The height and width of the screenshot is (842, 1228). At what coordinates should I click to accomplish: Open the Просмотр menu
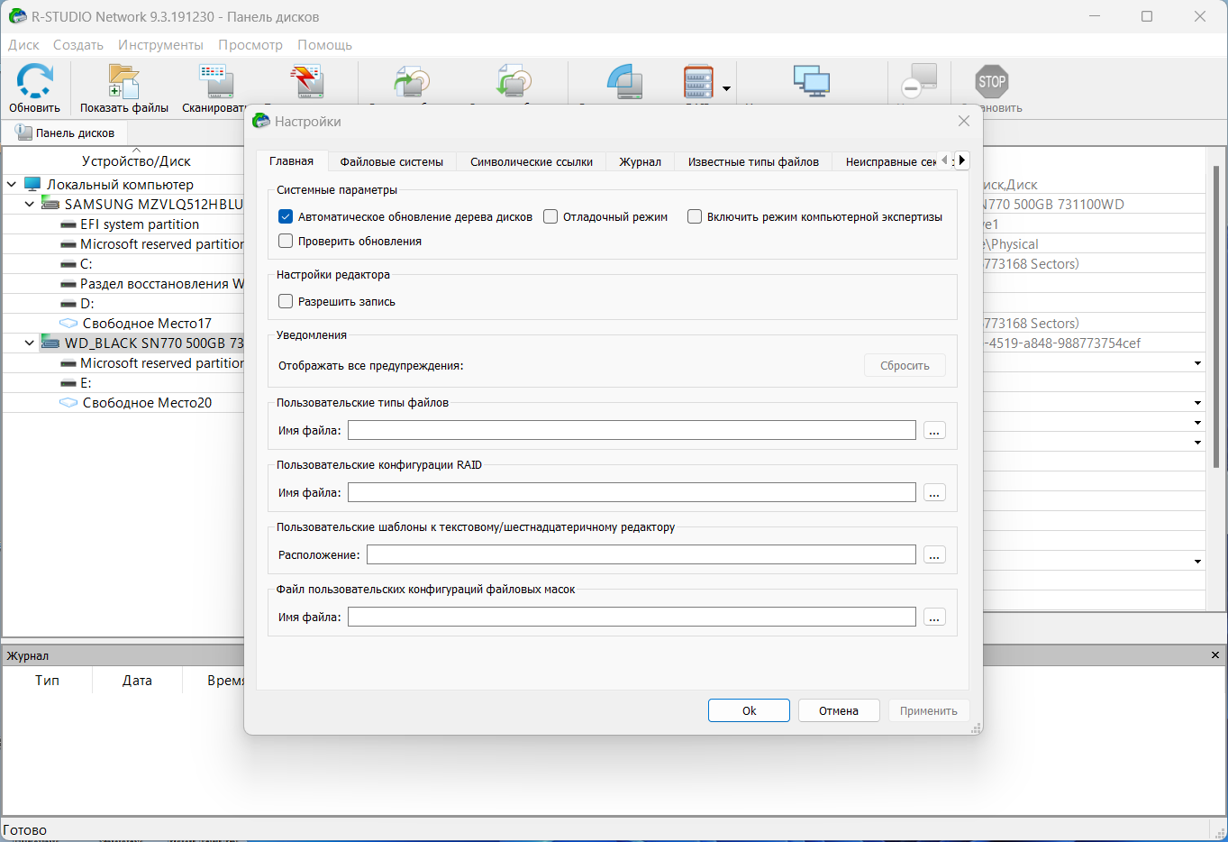[x=250, y=45]
